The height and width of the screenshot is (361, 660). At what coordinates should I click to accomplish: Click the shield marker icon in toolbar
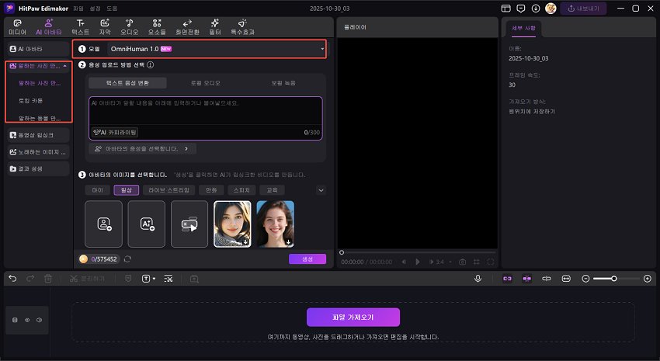pos(128,279)
